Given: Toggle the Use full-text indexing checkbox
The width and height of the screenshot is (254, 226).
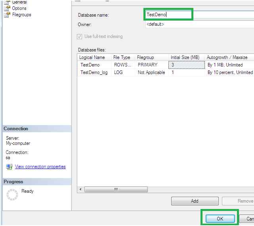Looking at the screenshot, I should click(x=79, y=36).
